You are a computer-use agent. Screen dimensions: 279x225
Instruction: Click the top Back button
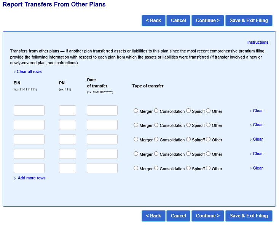[153, 21]
